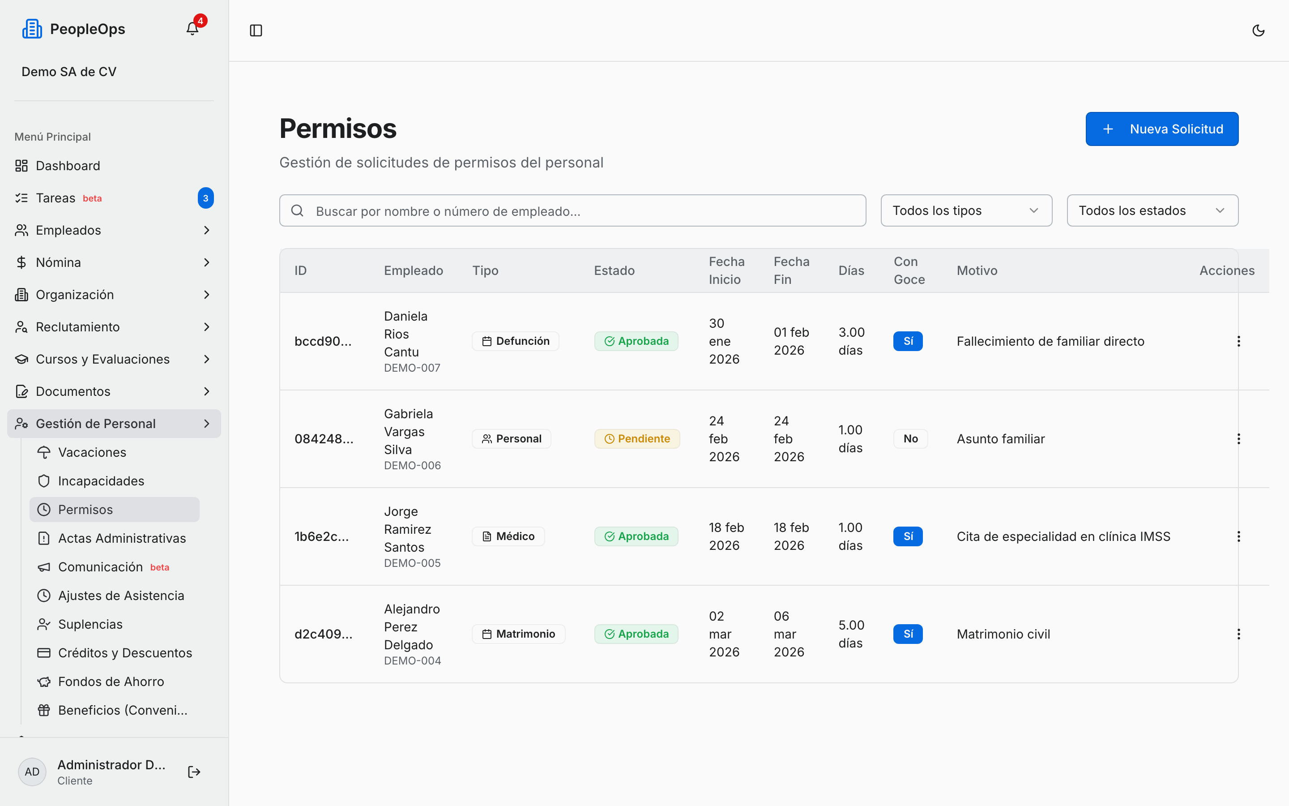
Task: Click the ID cell d2c409...
Action: (x=323, y=634)
